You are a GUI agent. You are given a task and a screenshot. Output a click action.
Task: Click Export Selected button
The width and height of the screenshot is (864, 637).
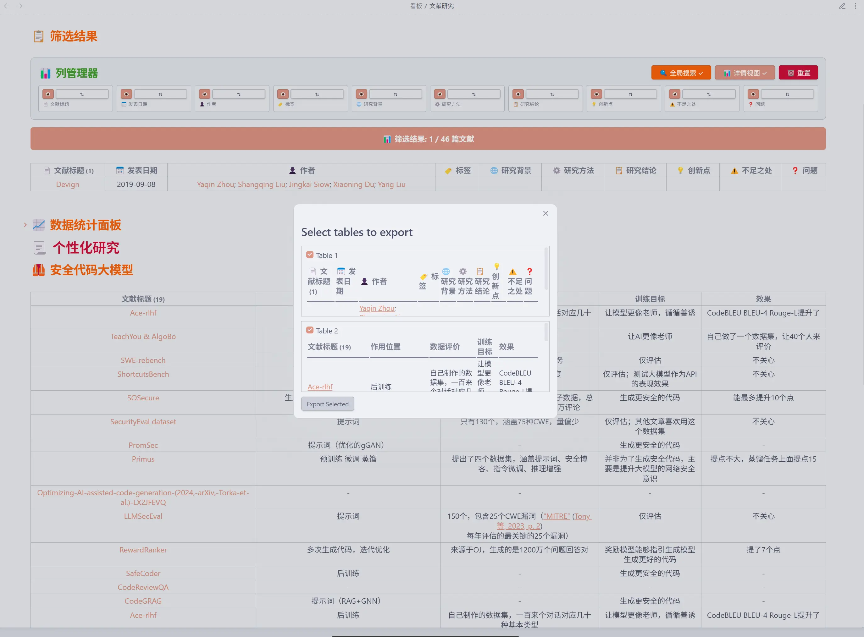click(x=328, y=404)
